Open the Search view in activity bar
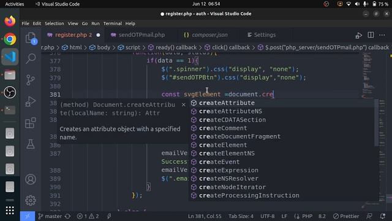The width and height of the screenshot is (392, 221). click(31, 58)
